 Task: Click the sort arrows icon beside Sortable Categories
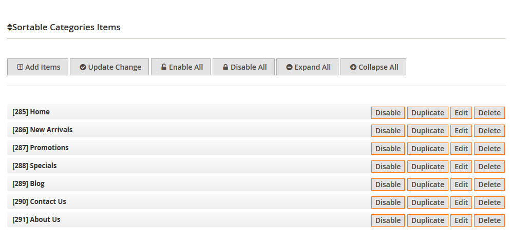pyautogui.click(x=10, y=27)
